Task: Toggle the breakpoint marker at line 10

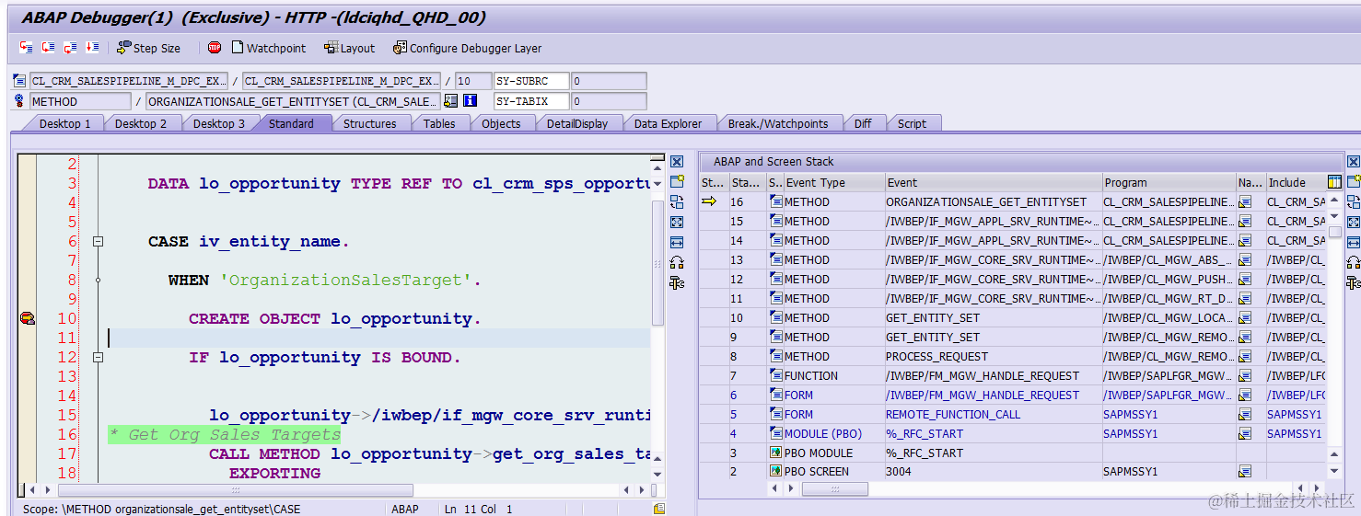Action: [27, 318]
